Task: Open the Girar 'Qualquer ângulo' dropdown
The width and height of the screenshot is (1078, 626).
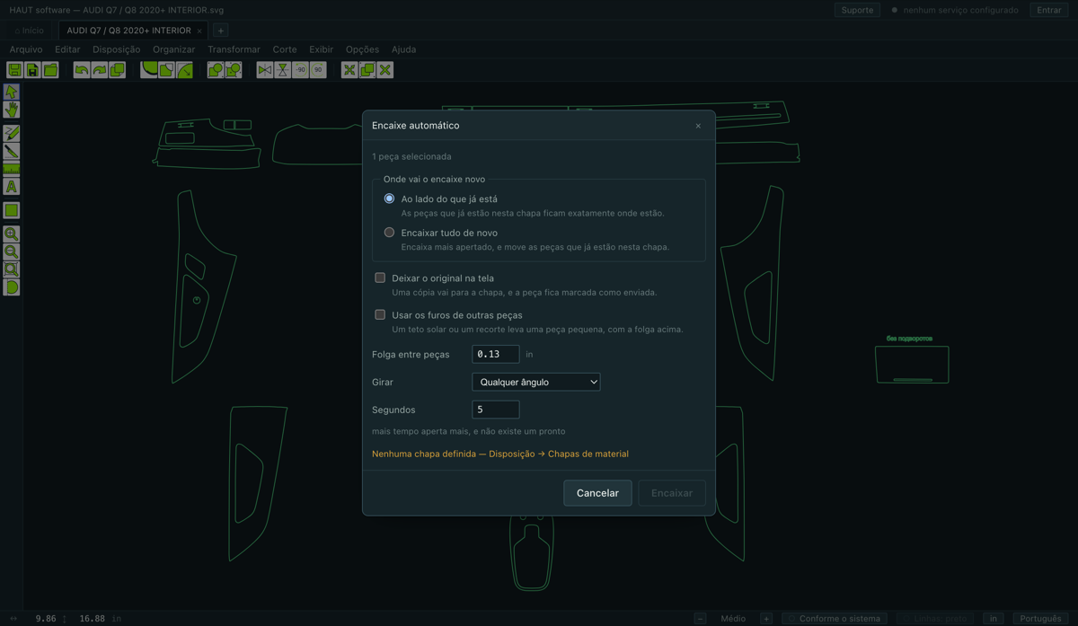Action: tap(536, 382)
